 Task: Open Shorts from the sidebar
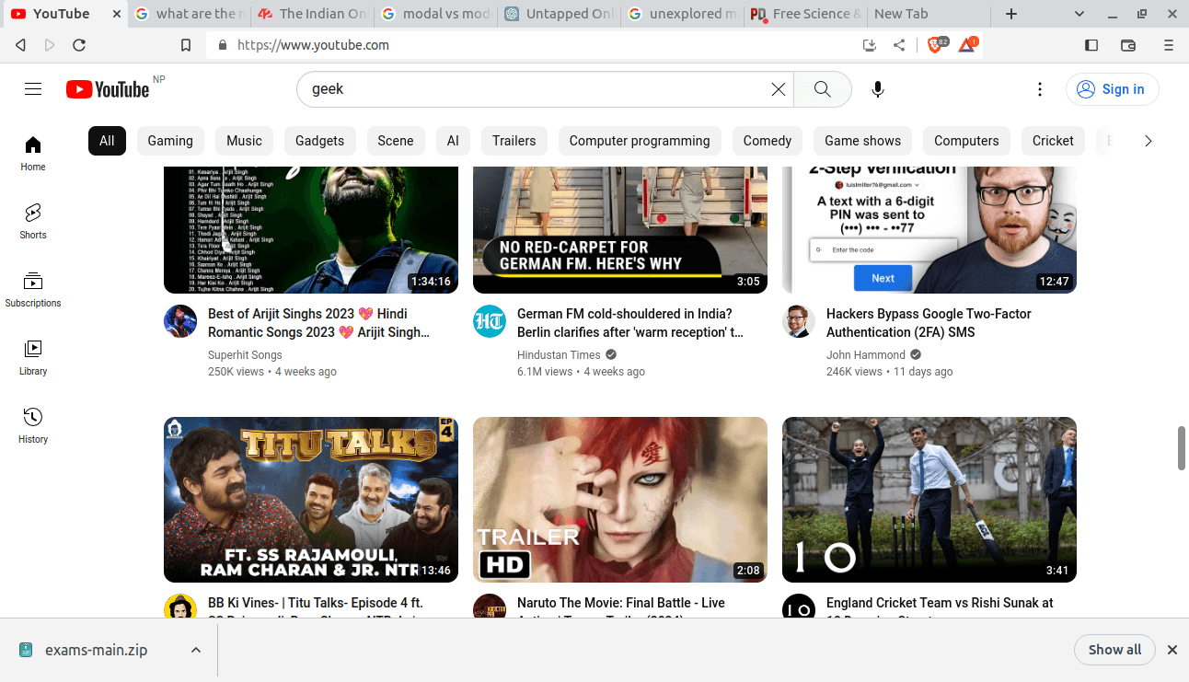coord(33,221)
